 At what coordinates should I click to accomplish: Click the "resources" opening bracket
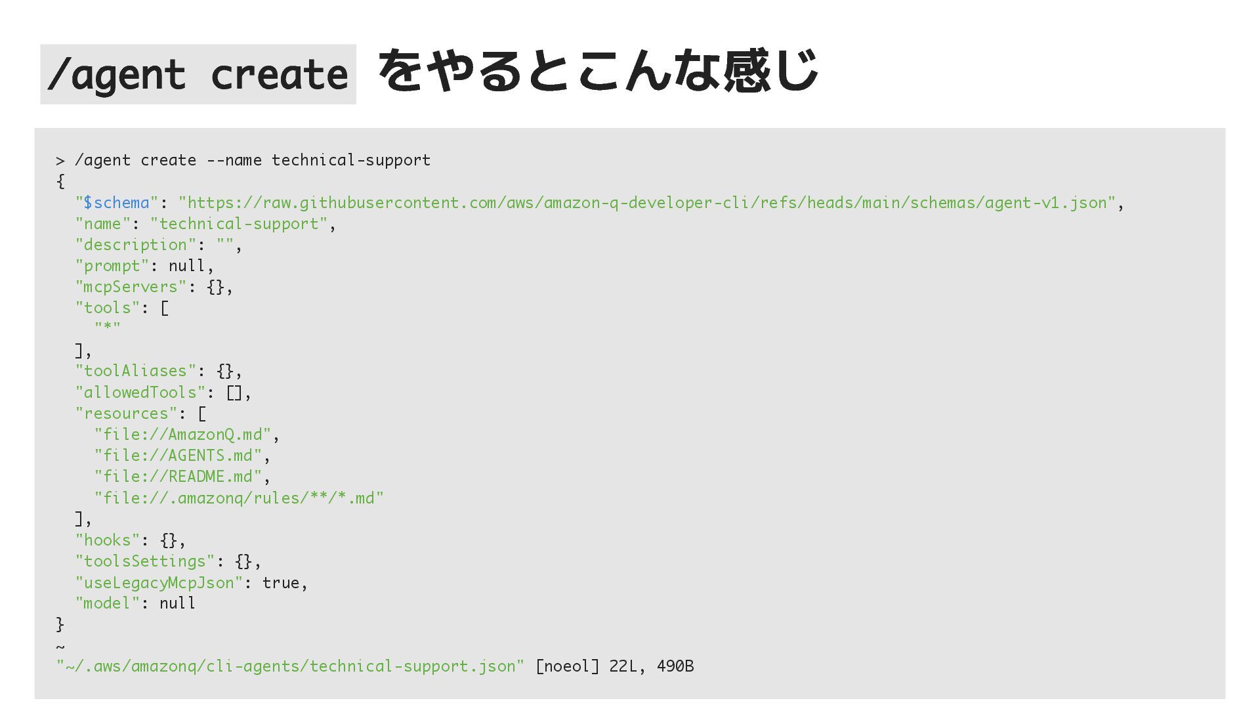pos(202,414)
